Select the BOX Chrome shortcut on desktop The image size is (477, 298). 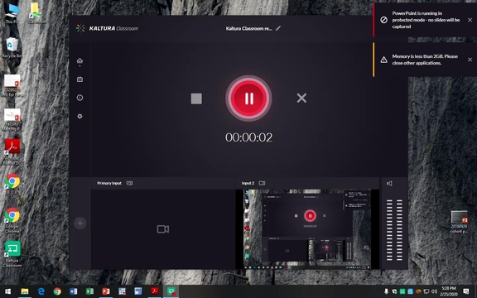click(x=12, y=184)
